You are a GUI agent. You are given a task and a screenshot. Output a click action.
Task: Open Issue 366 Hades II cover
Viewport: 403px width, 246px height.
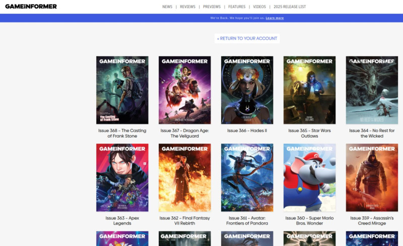click(x=247, y=90)
